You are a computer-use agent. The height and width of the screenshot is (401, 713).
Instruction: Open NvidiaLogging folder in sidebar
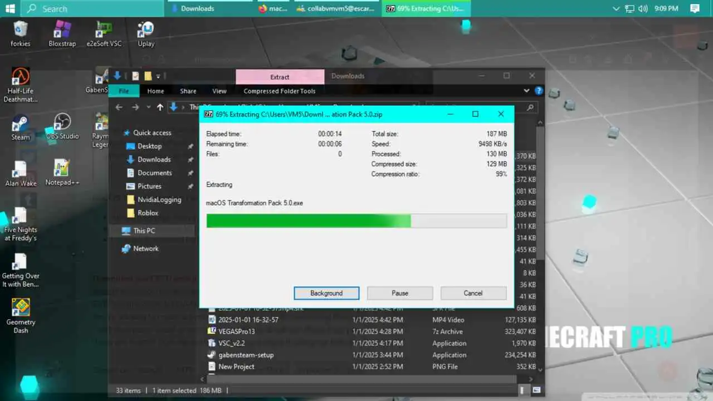point(160,199)
